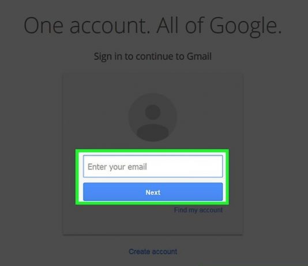
Task: Click the blank card area beside the avatar
Action: [209, 117]
